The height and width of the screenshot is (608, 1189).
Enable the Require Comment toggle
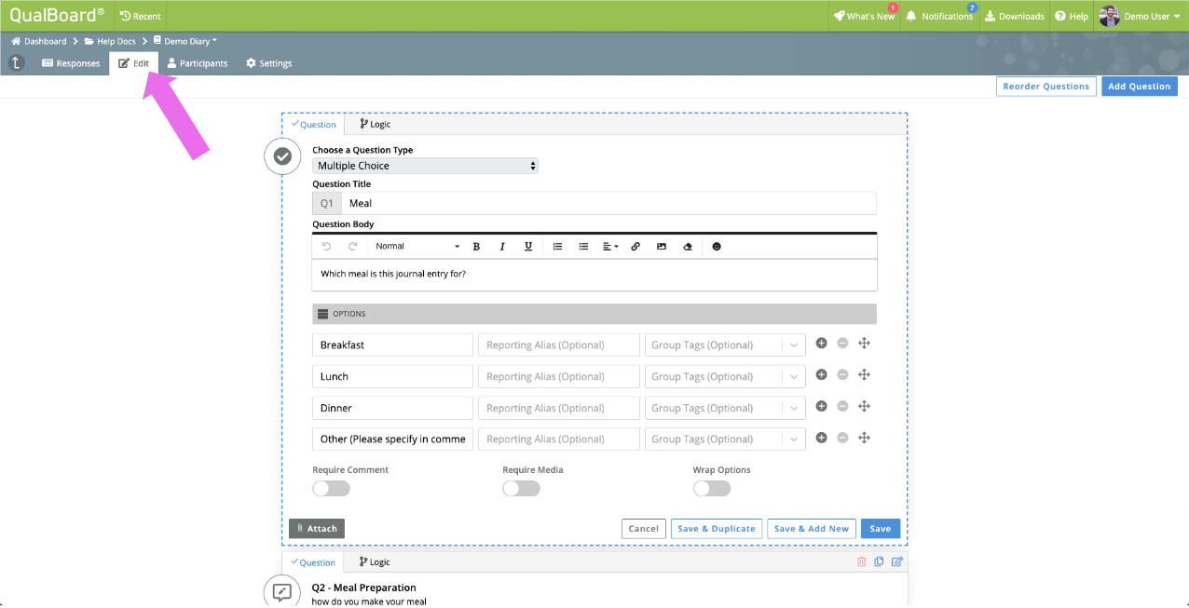tap(331, 489)
